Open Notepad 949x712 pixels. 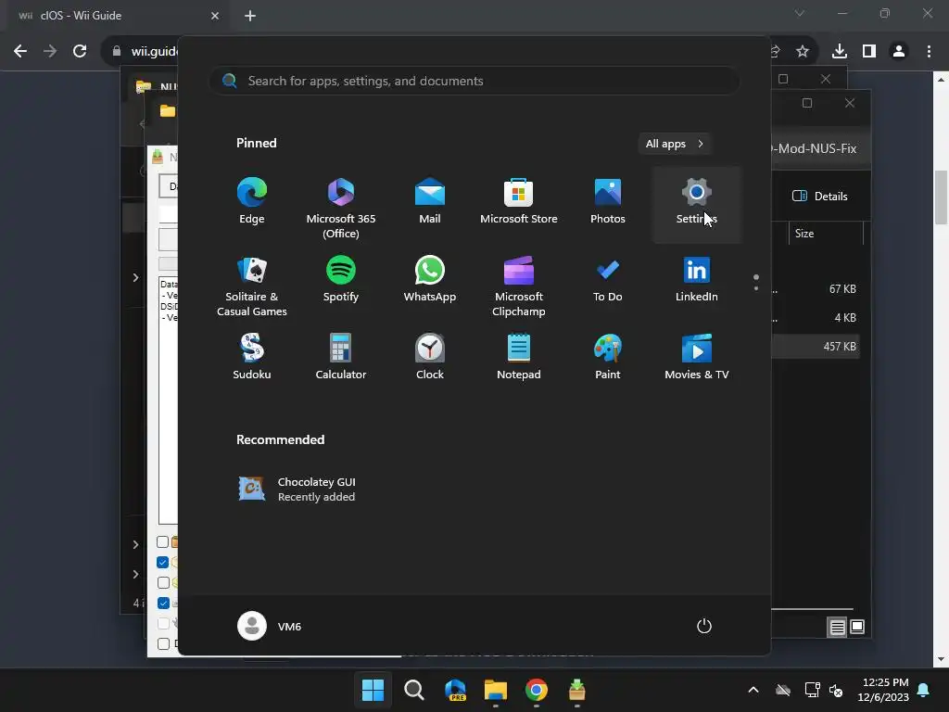tap(519, 357)
